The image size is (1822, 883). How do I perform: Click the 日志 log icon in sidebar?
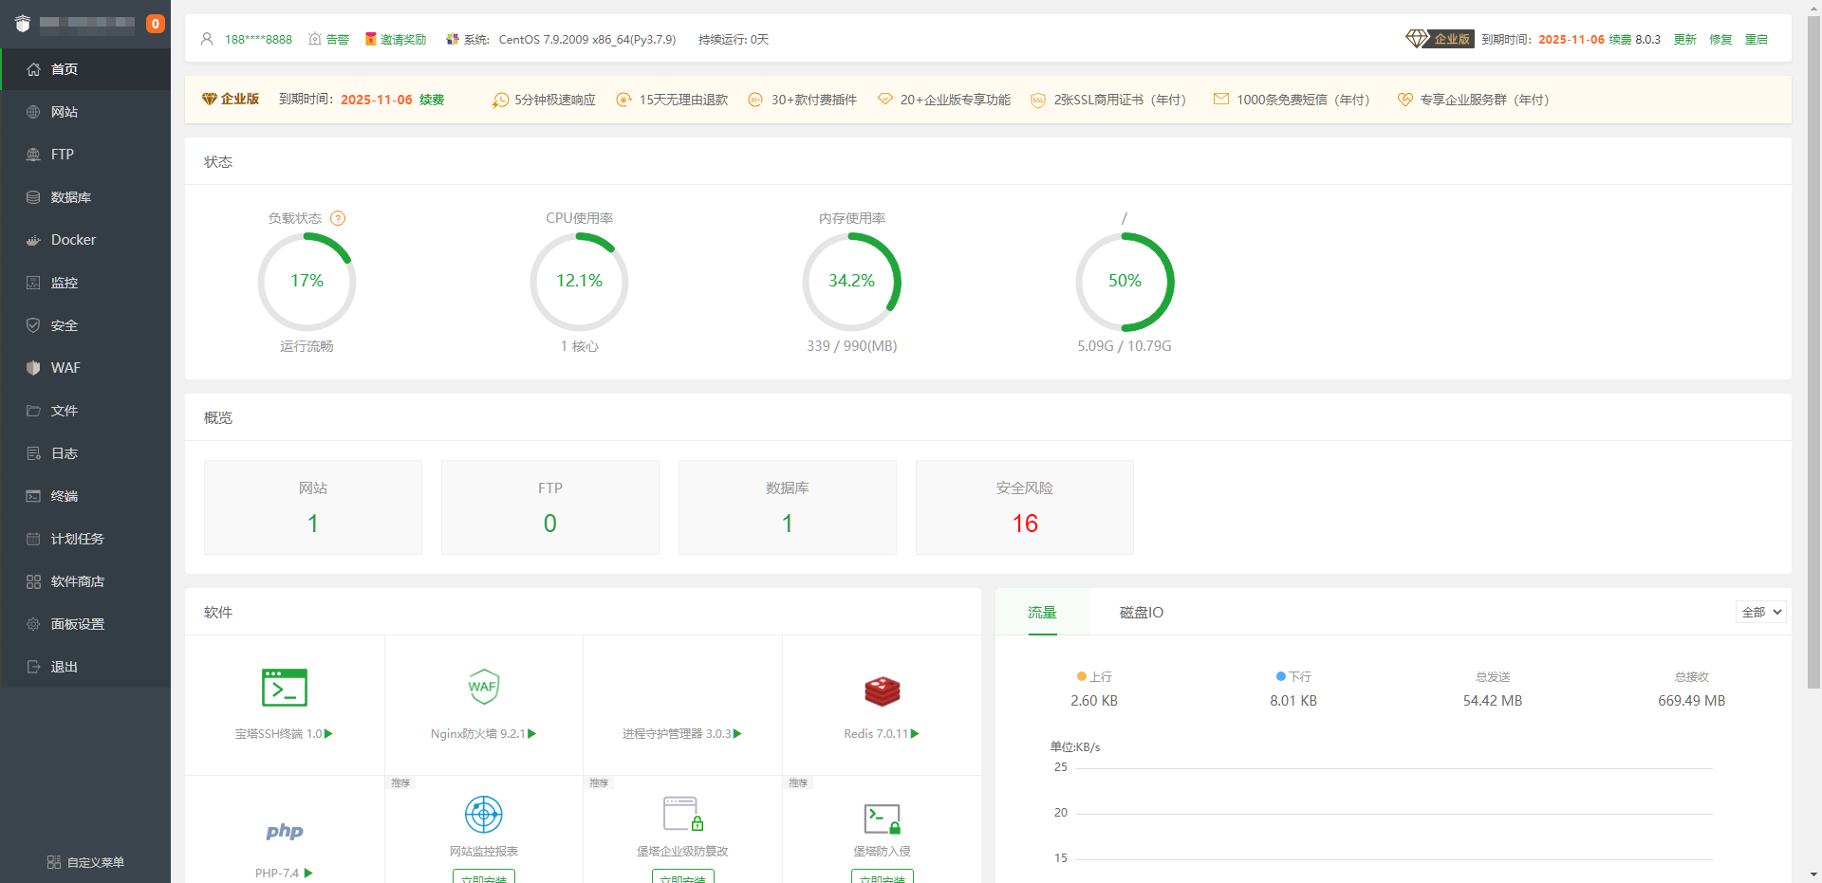33,453
